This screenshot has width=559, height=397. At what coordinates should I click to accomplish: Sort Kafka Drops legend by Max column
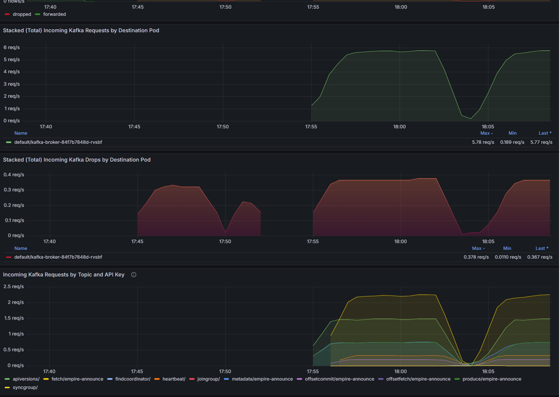(478, 248)
